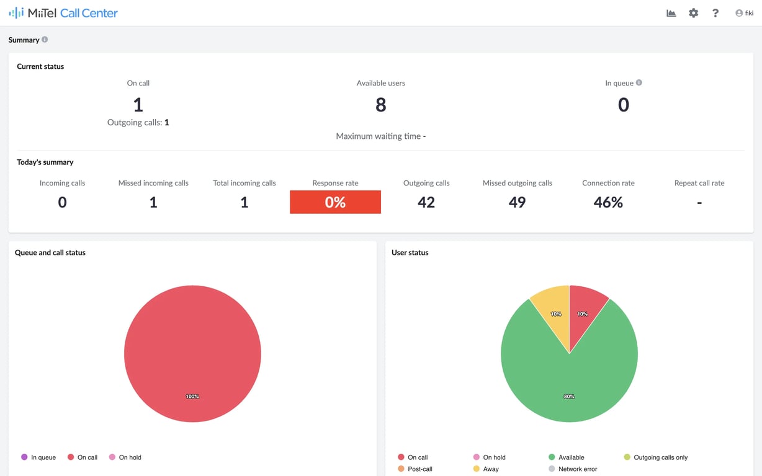
Task: Click the 'User status' heading
Action: (410, 252)
